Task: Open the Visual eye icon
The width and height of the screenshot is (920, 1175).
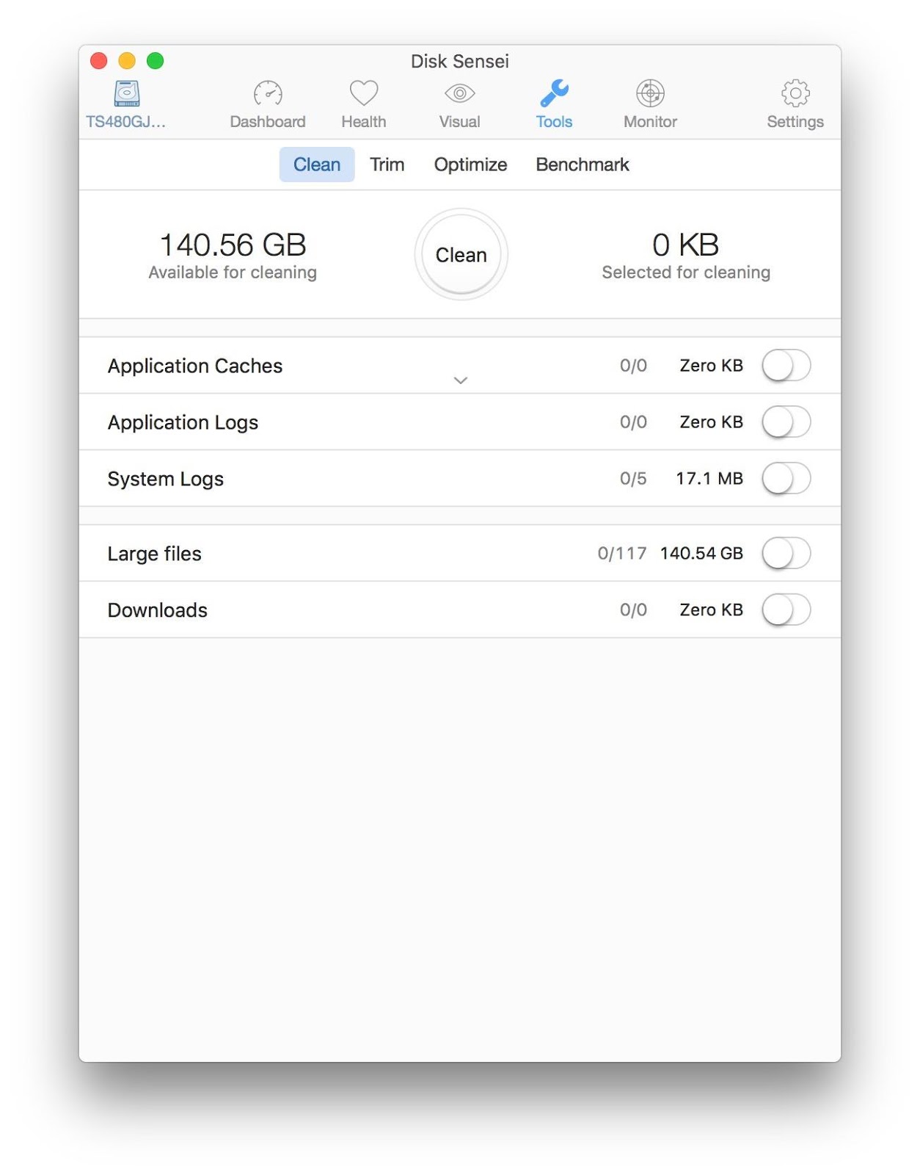Action: click(x=459, y=93)
